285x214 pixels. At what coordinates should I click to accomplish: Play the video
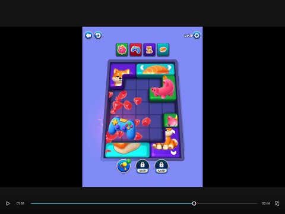(8, 203)
